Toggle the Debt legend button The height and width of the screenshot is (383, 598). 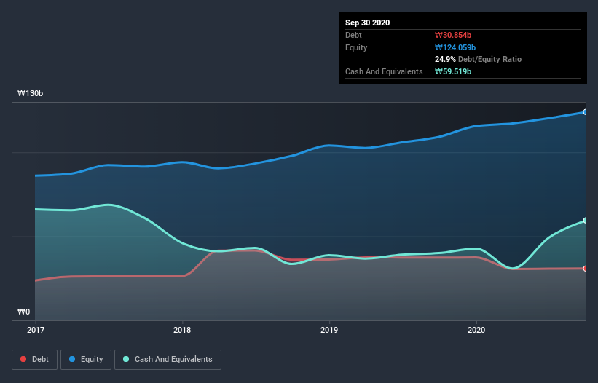34,360
